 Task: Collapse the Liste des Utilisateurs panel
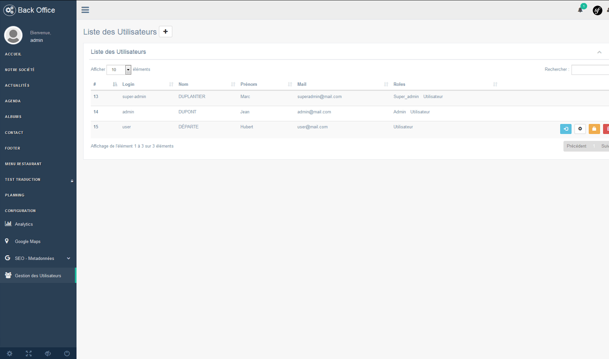click(599, 52)
